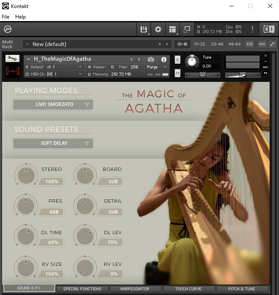Click the BOARD knob

coord(85,175)
